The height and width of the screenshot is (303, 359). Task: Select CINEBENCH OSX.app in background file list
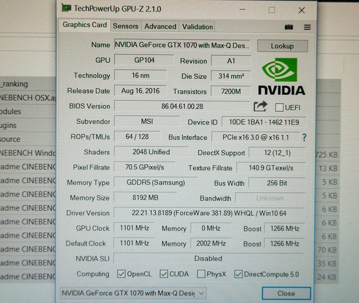click(27, 98)
